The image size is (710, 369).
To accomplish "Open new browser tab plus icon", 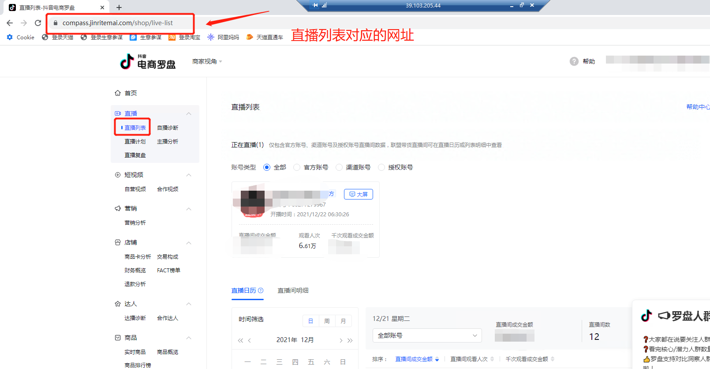I will point(119,8).
